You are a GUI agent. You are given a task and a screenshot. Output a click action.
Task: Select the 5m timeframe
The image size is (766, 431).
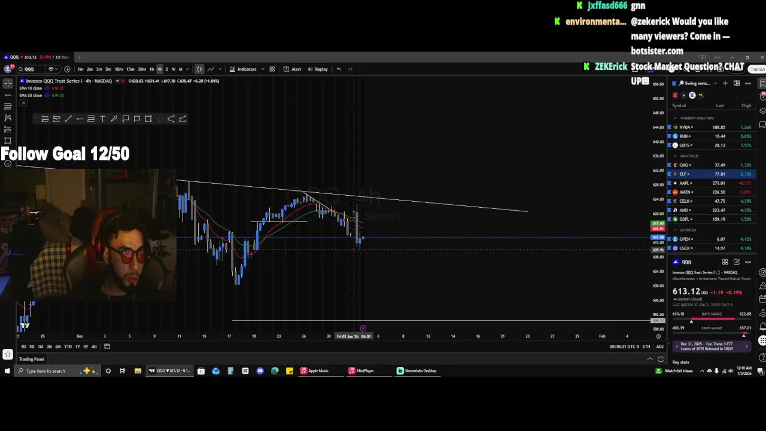108,69
